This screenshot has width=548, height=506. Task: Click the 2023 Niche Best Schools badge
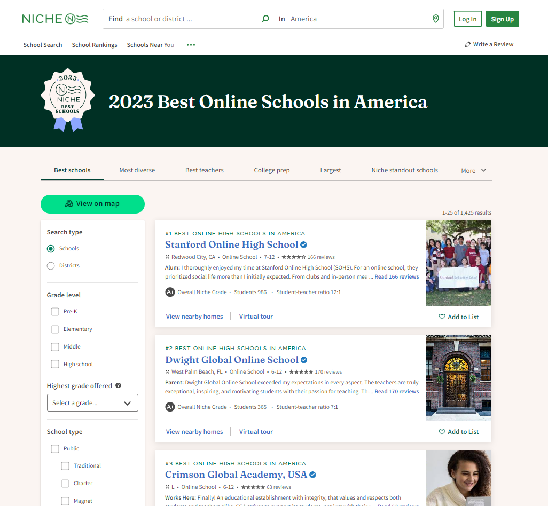tap(68, 100)
